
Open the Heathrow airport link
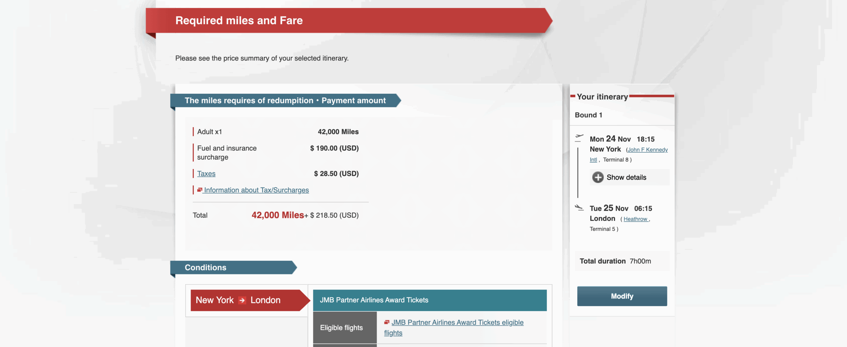(x=635, y=219)
